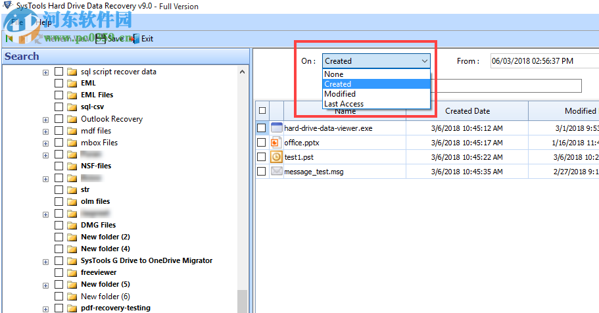Click the test1.pst file icon
The width and height of the screenshot is (599, 313).
click(x=277, y=157)
